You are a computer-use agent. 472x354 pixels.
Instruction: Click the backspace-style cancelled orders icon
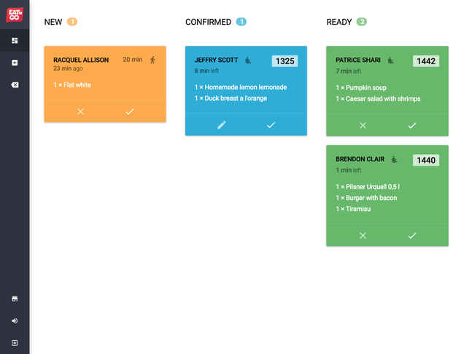(15, 85)
